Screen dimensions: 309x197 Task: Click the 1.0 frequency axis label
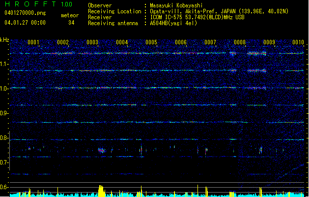4,89
